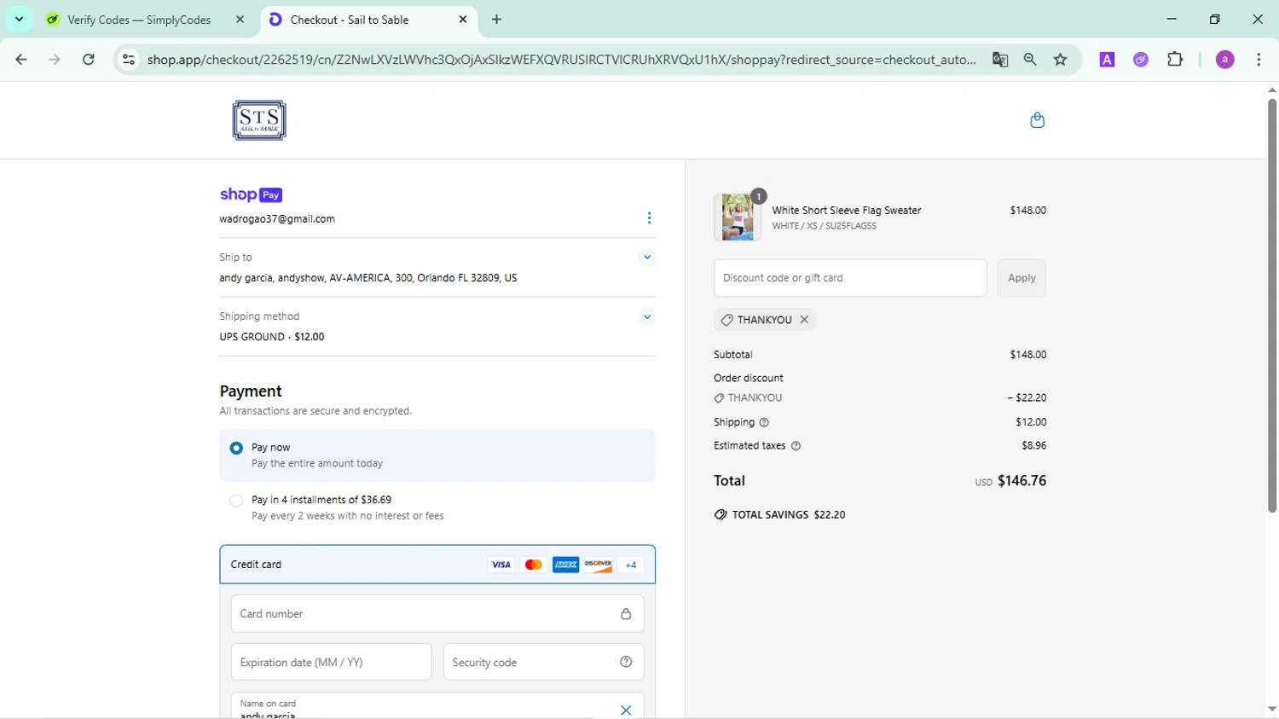This screenshot has height=719, width=1279.
Task: Focus the Security code field
Action: pyautogui.click(x=544, y=662)
